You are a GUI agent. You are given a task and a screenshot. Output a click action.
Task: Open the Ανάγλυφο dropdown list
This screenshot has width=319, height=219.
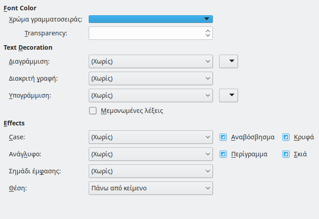151,154
